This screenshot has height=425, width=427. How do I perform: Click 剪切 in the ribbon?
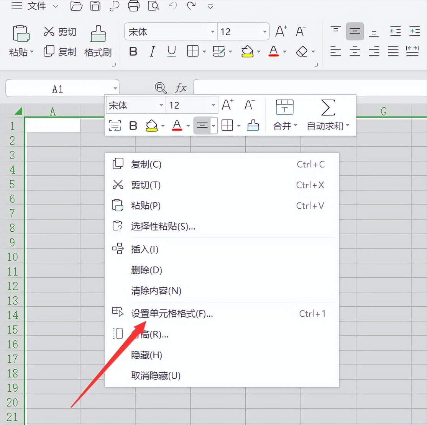[60, 31]
